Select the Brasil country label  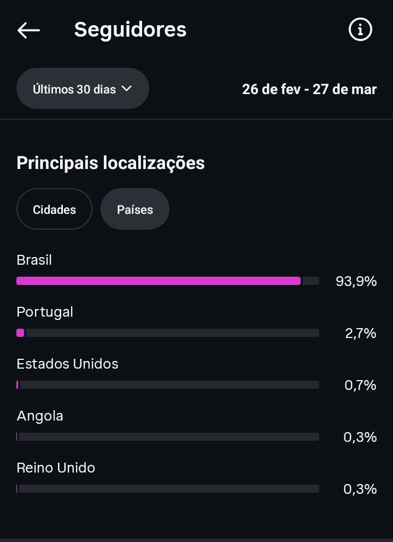click(34, 260)
